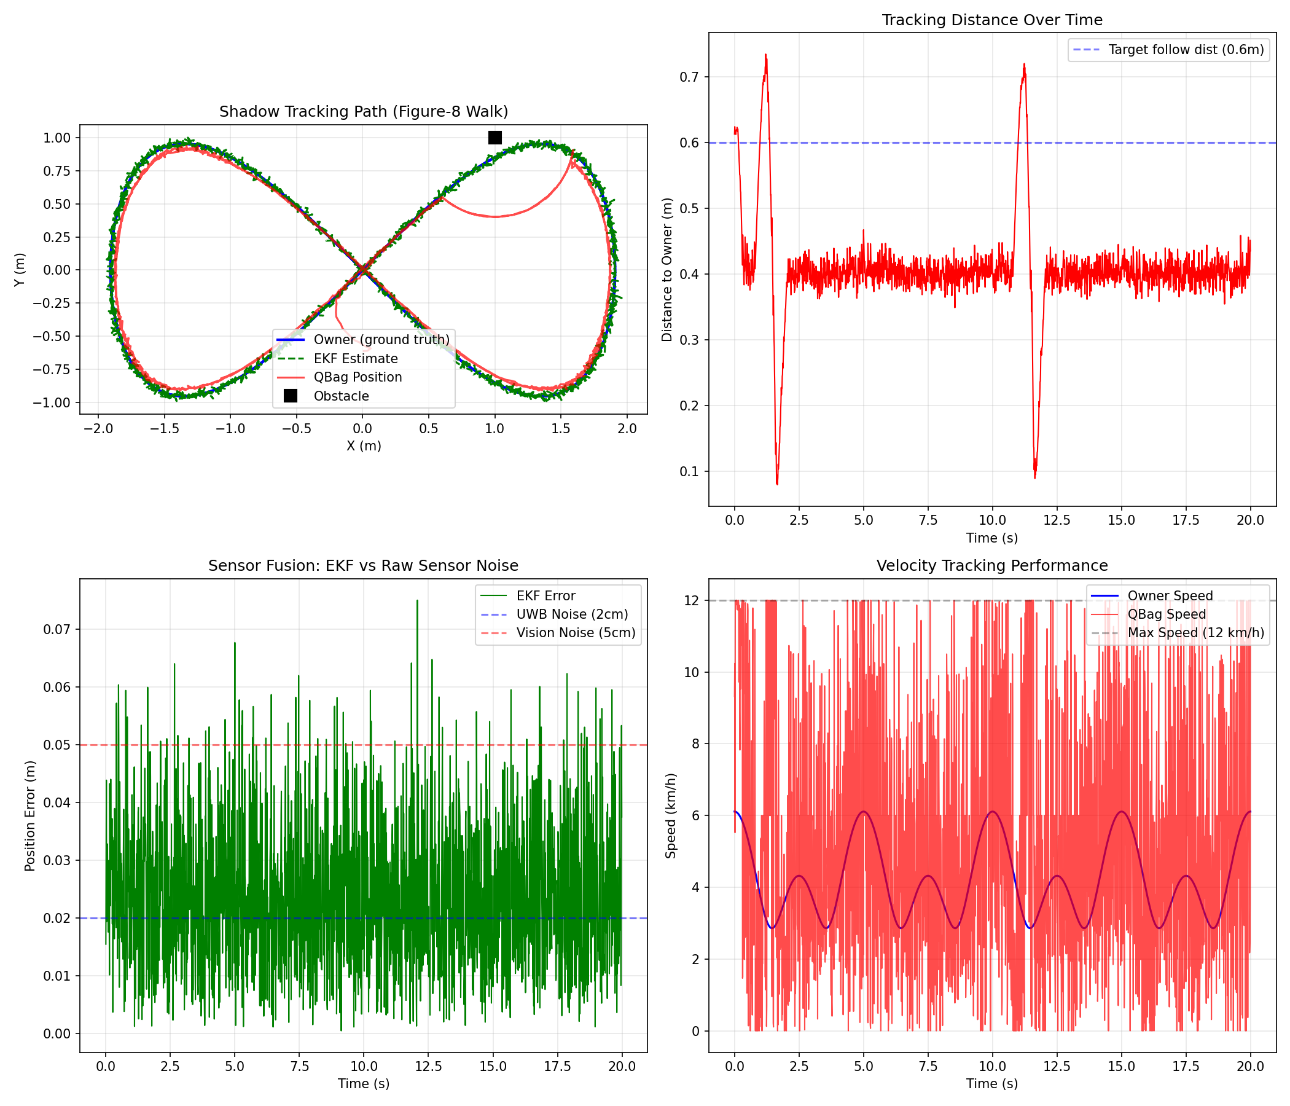
Task: Click the 'Shadow Tracking Path (Figure-8 Walk)' title
Action: [x=364, y=111]
